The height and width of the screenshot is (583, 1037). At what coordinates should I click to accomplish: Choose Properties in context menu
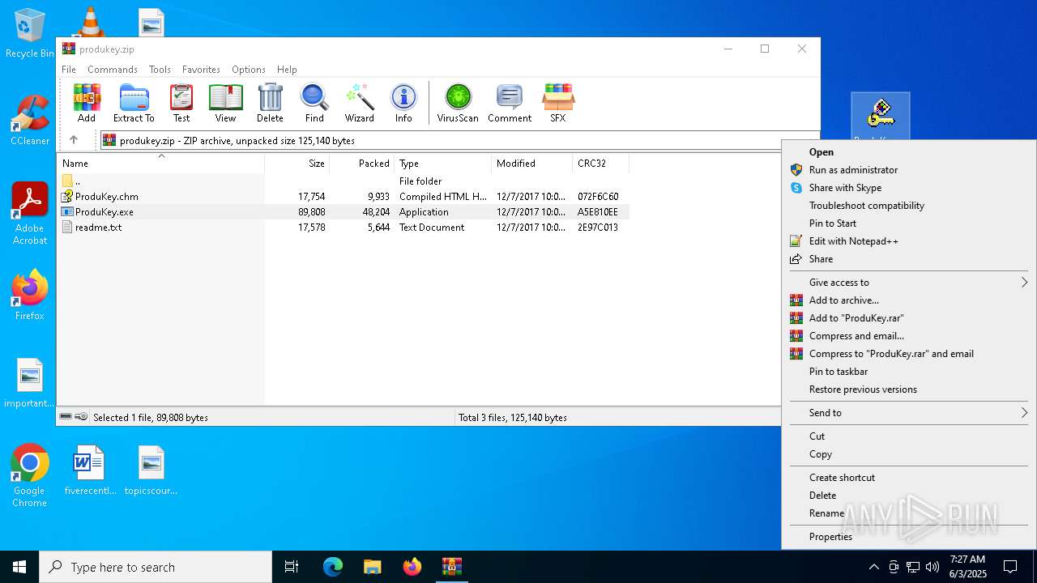(908, 537)
